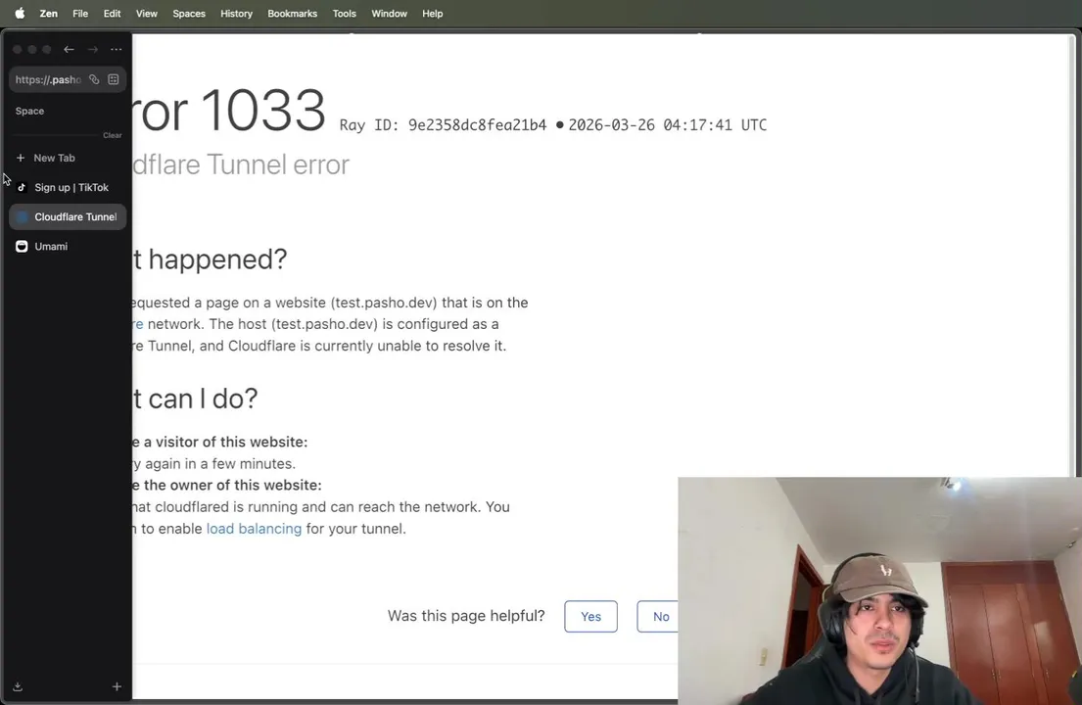Open the reader/page options icon in URL bar
The image size is (1082, 705).
(x=114, y=79)
